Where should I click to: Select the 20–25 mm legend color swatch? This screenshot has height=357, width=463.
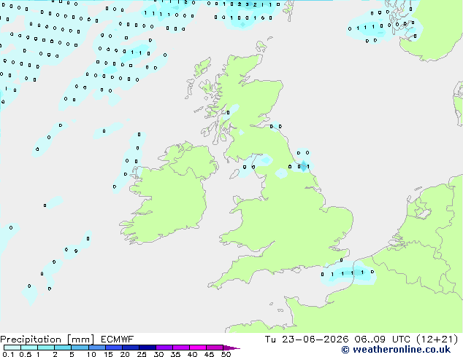131,348
